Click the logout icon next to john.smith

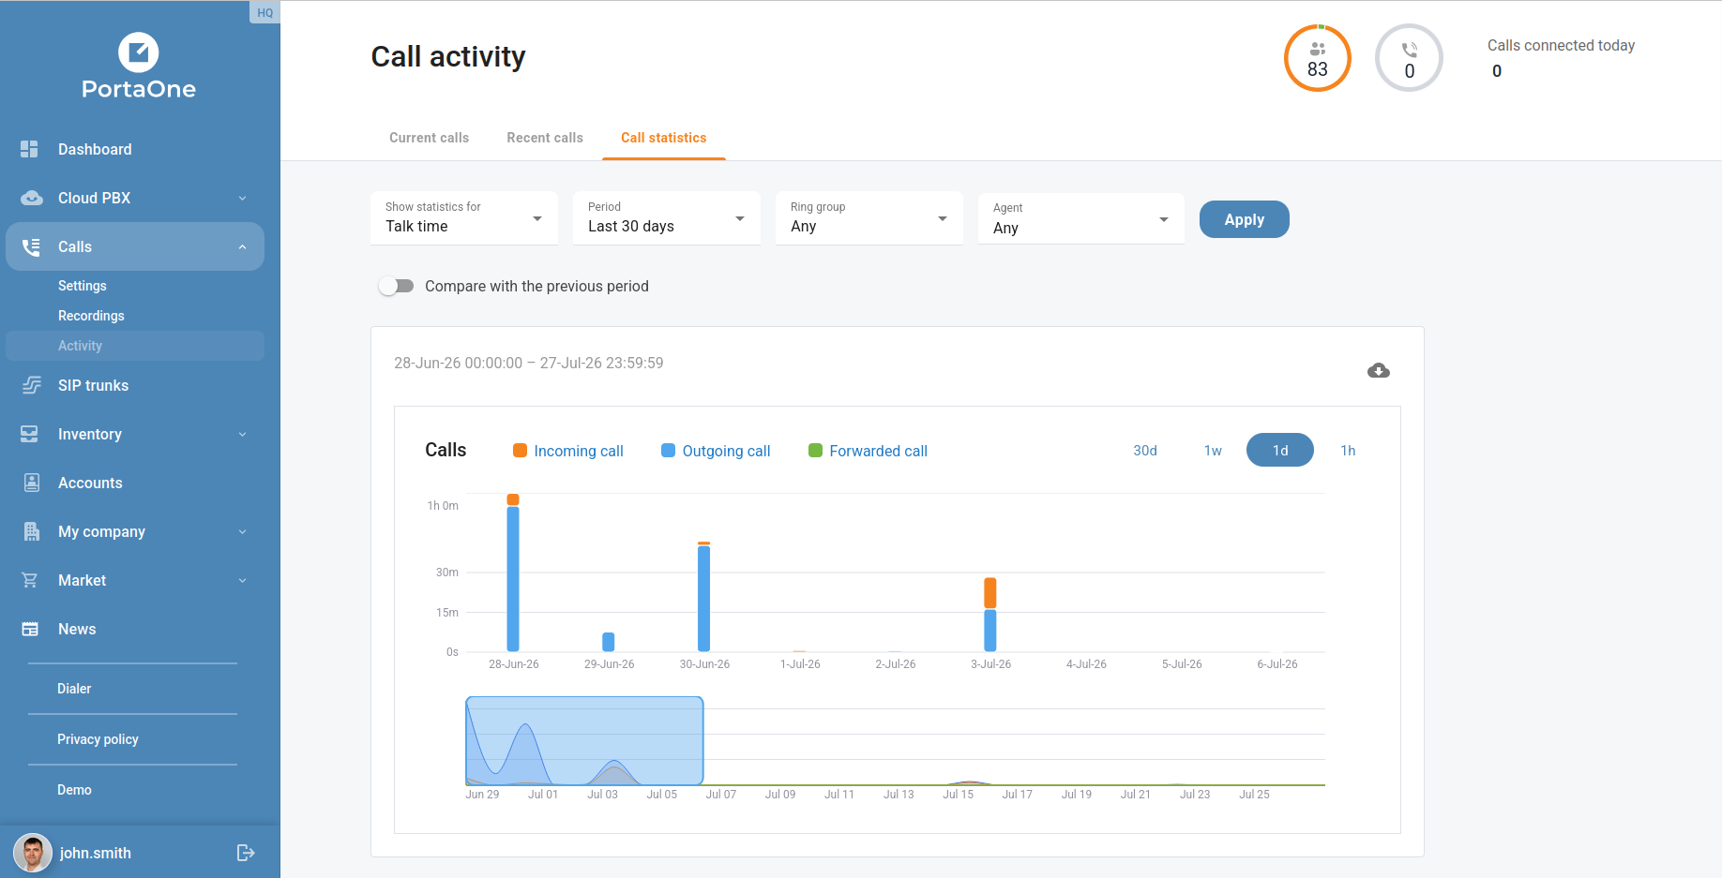[246, 853]
